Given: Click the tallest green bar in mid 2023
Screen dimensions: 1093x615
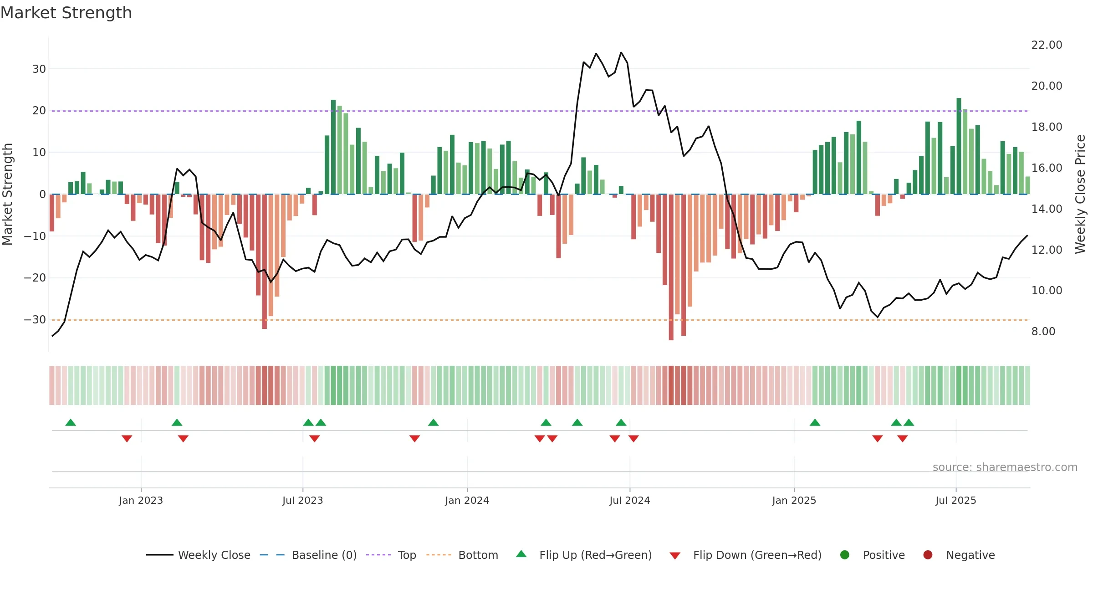Looking at the screenshot, I should 333,147.
